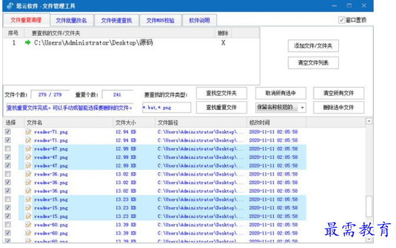Click the file icon of the unchecked readme-60.png row
The image size is (396, 248).
(28, 224)
